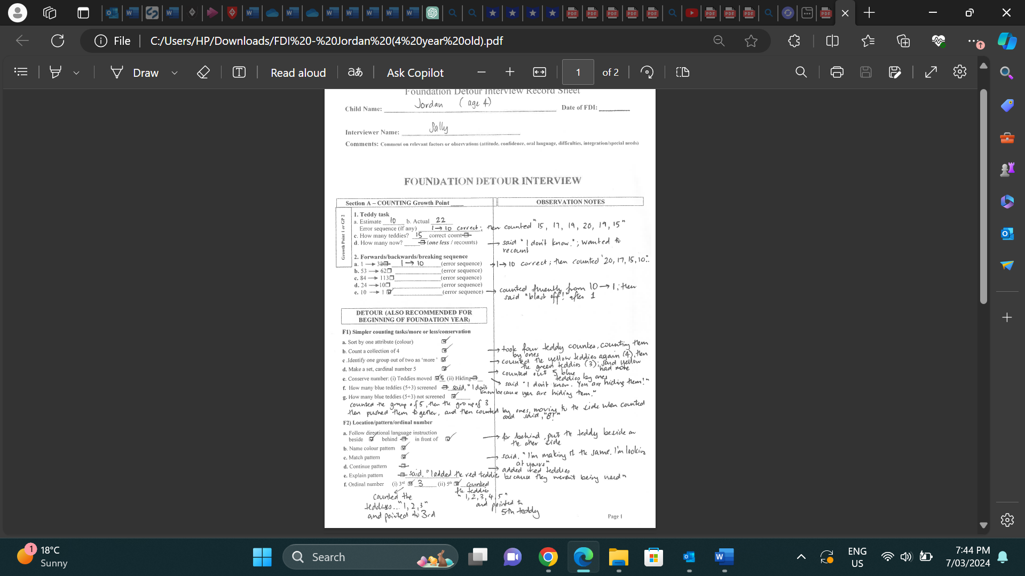Open the Settings and more browser menu

974,41
